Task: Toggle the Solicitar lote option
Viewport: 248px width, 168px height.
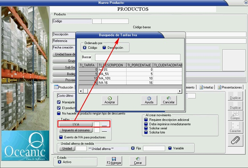Action: [x=146, y=133]
